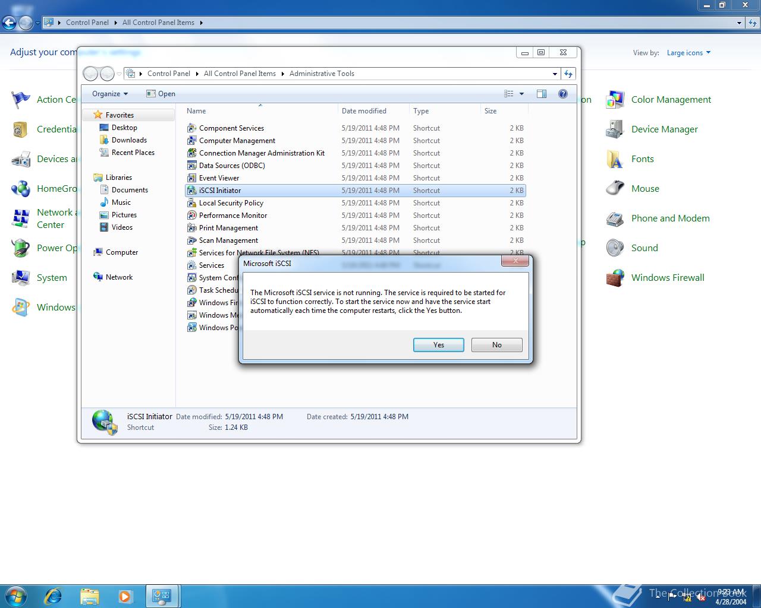Sort by Type column header
The width and height of the screenshot is (761, 608).
coord(445,111)
